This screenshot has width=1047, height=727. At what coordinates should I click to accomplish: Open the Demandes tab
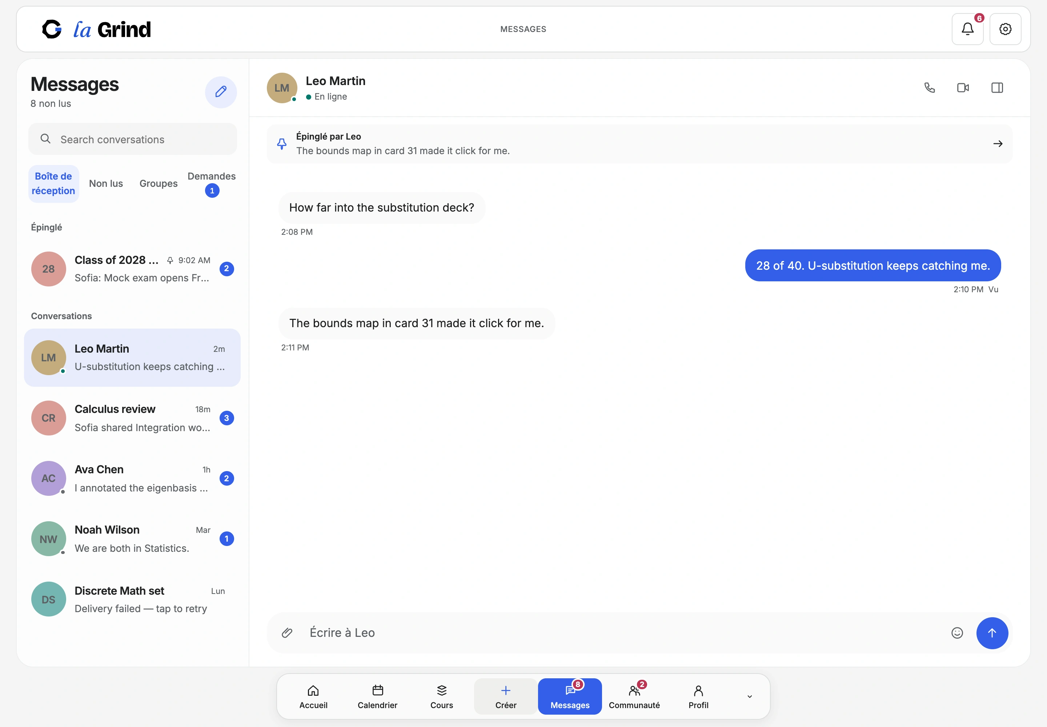tap(212, 184)
